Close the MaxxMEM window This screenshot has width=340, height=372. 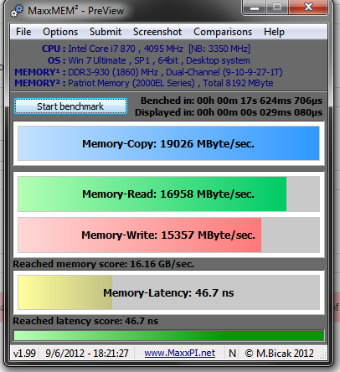(308, 7)
